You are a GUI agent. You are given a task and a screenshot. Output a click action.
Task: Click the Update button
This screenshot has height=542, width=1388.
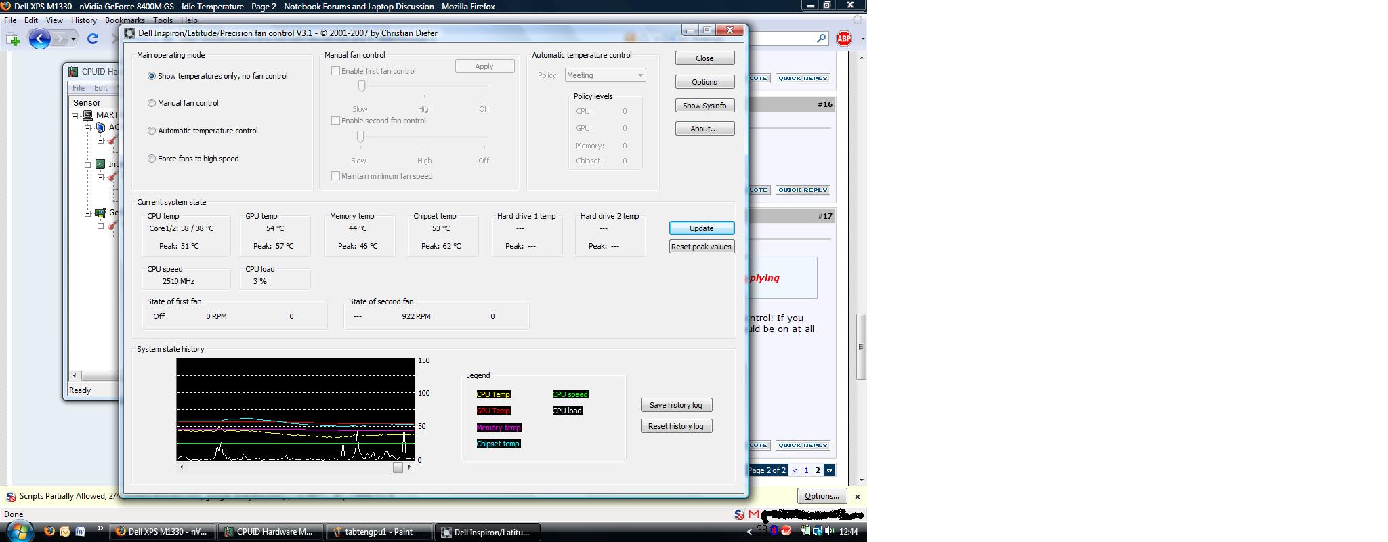pos(702,228)
